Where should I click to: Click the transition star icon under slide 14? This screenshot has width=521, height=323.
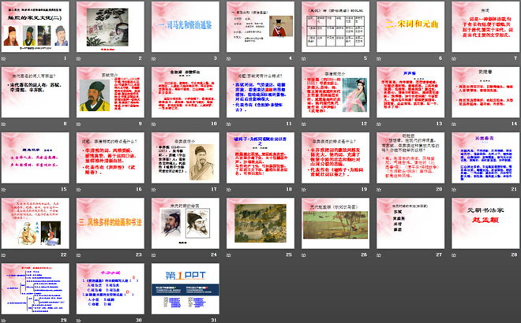[454, 124]
